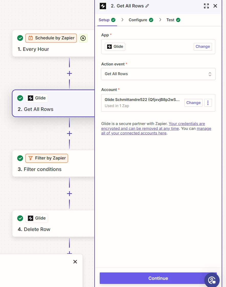Image resolution: width=226 pixels, height=287 pixels.
Task: Click the Continue button
Action: (158, 278)
